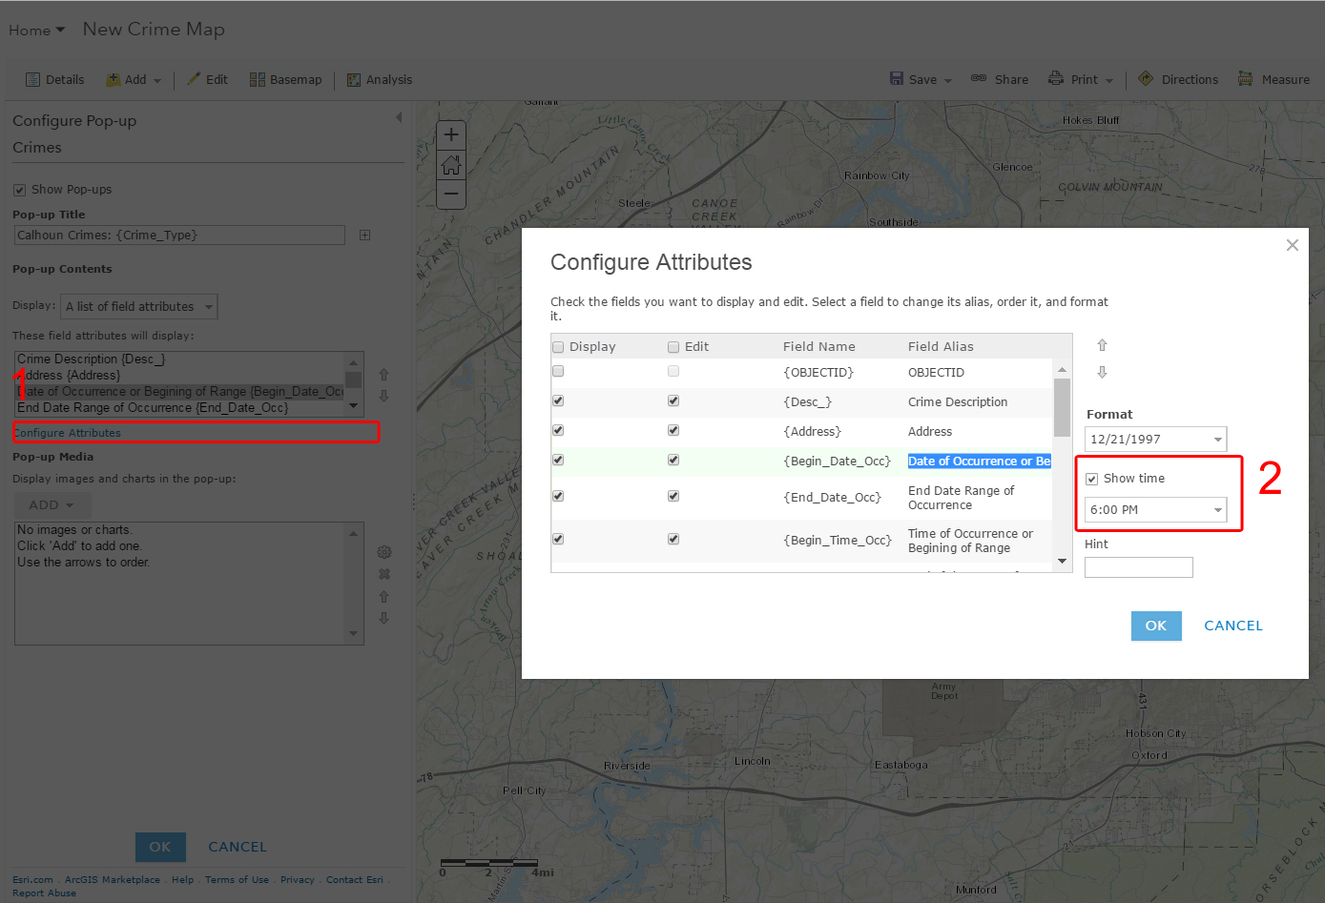Click the add field plus icon beside Pop-up Title
The image size is (1325, 903).
tap(364, 235)
